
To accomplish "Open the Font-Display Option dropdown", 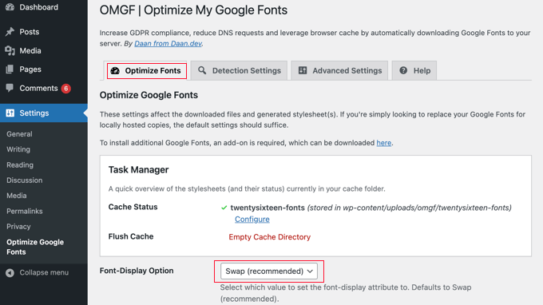I will pos(269,271).
